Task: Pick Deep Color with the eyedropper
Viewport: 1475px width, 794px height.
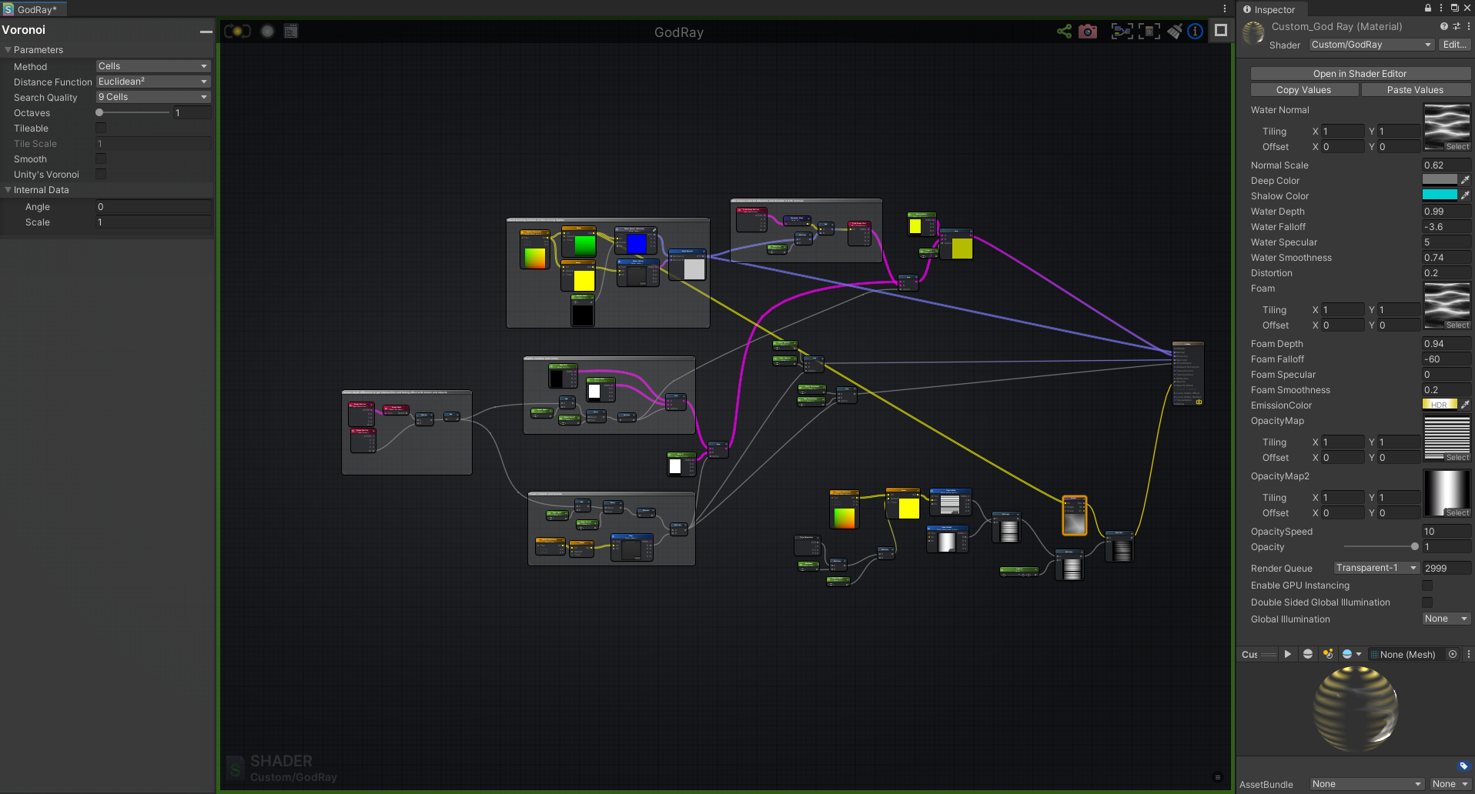Action: pyautogui.click(x=1465, y=180)
